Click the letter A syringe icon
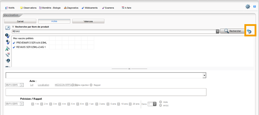 (x=8, y=48)
